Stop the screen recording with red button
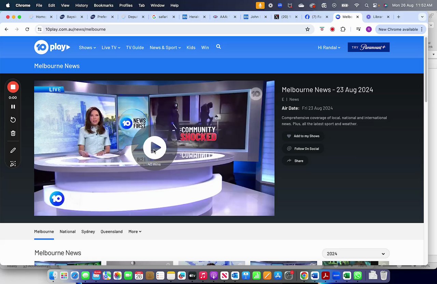The height and width of the screenshot is (284, 437). click(13, 87)
